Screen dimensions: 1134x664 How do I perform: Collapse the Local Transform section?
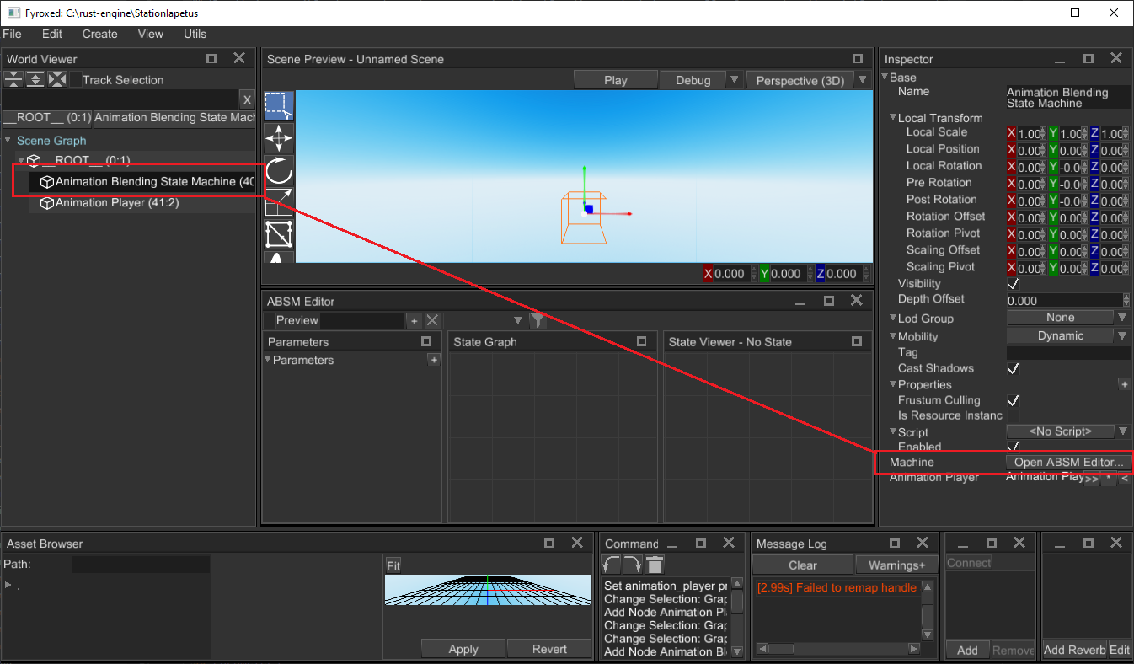coord(894,118)
